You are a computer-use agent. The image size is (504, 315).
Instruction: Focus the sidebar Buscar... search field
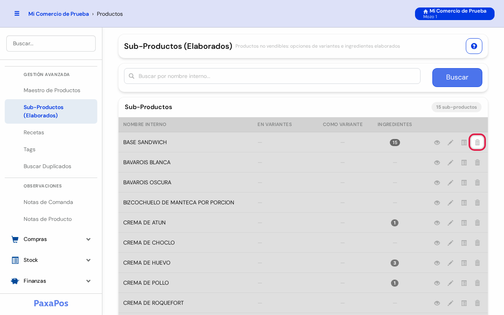coord(51,43)
